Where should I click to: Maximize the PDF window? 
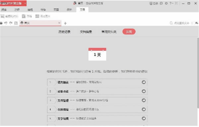[189, 3]
